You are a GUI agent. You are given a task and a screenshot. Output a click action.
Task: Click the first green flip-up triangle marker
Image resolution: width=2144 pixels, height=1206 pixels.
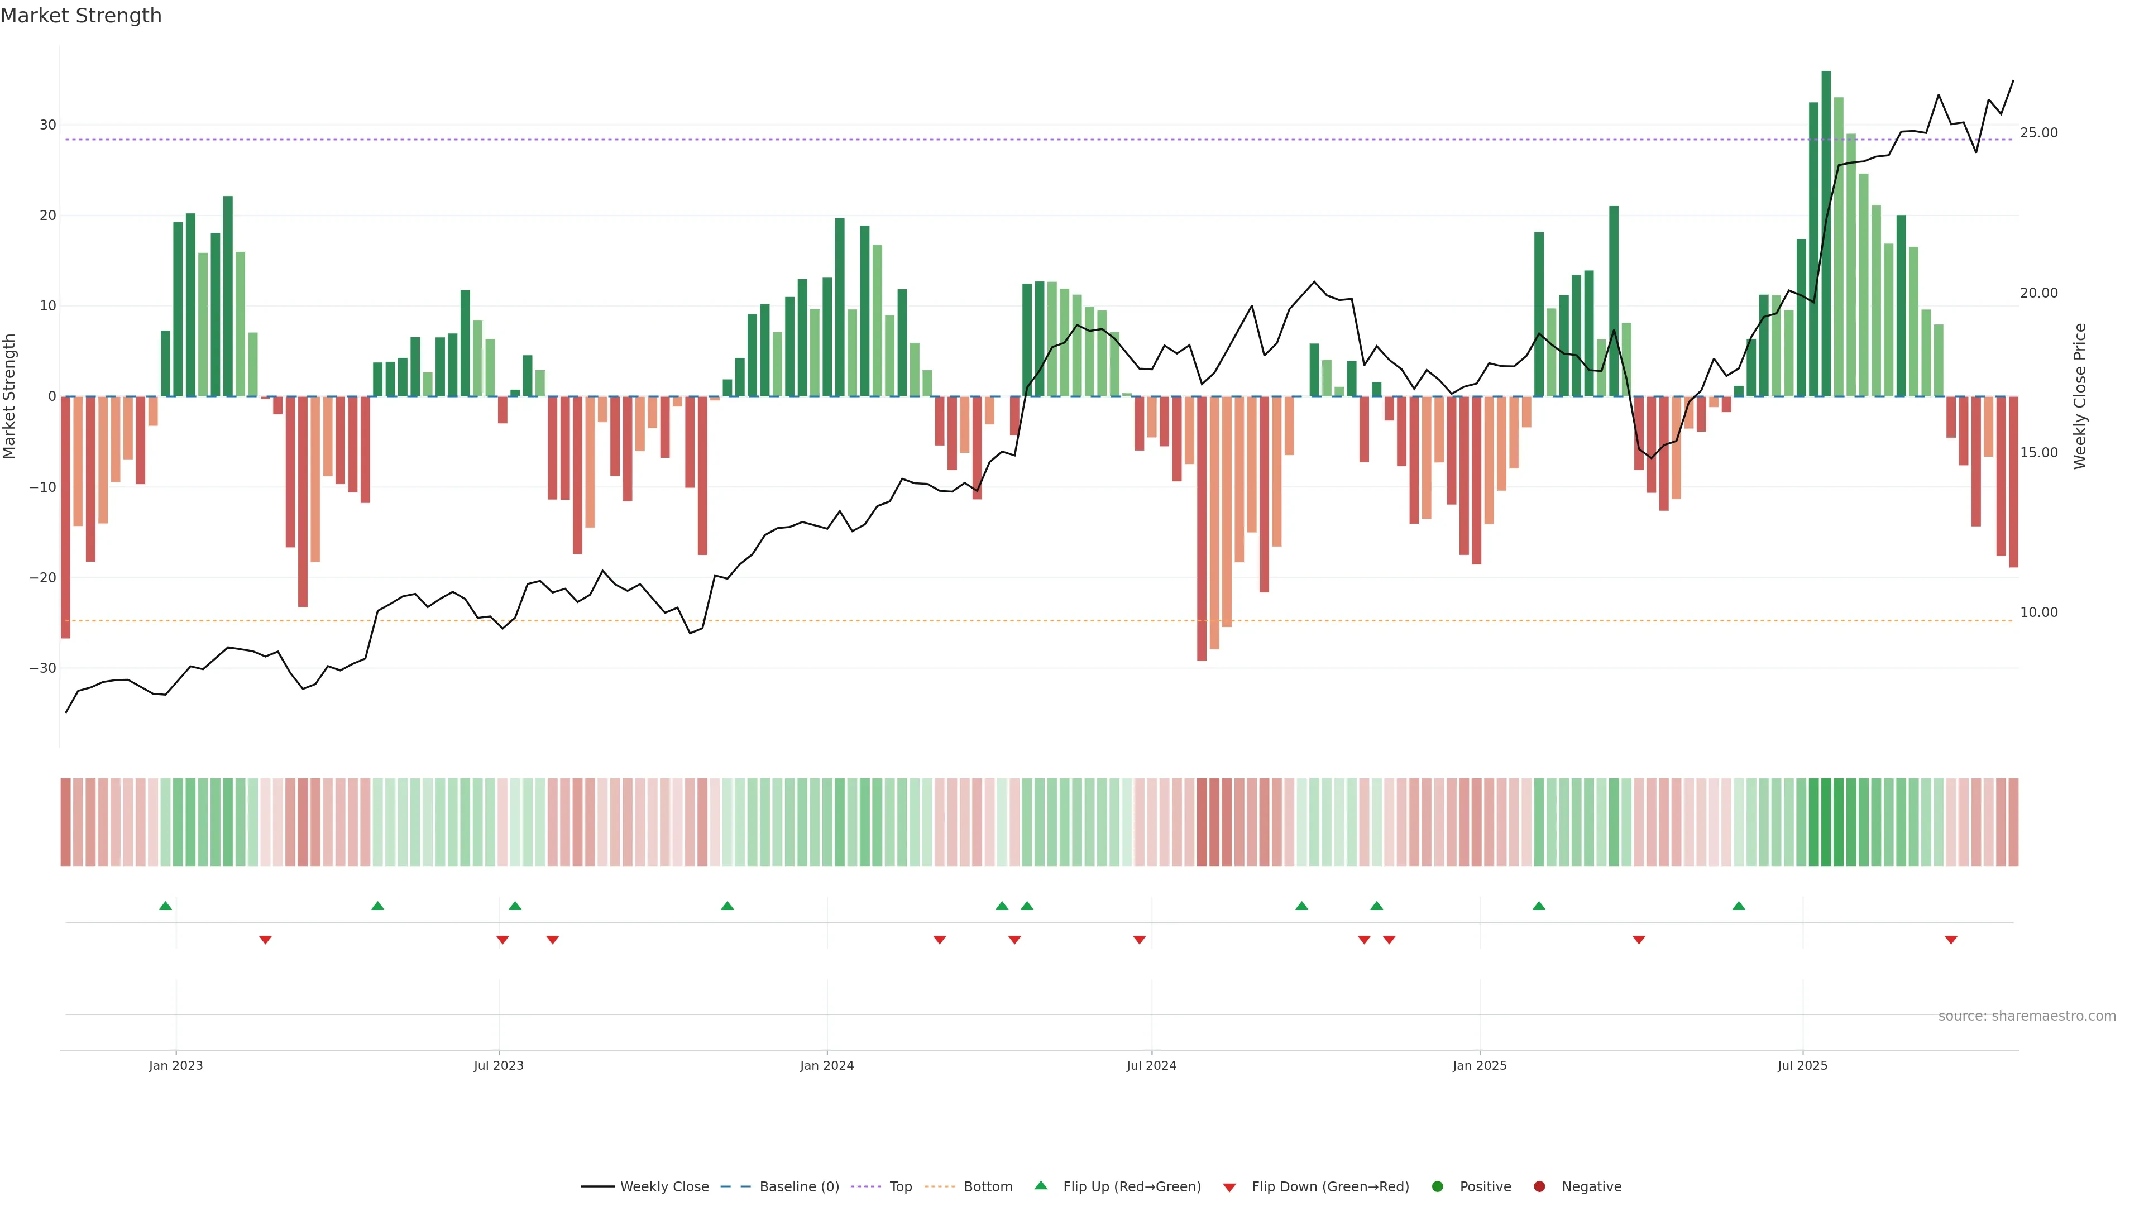pos(166,906)
